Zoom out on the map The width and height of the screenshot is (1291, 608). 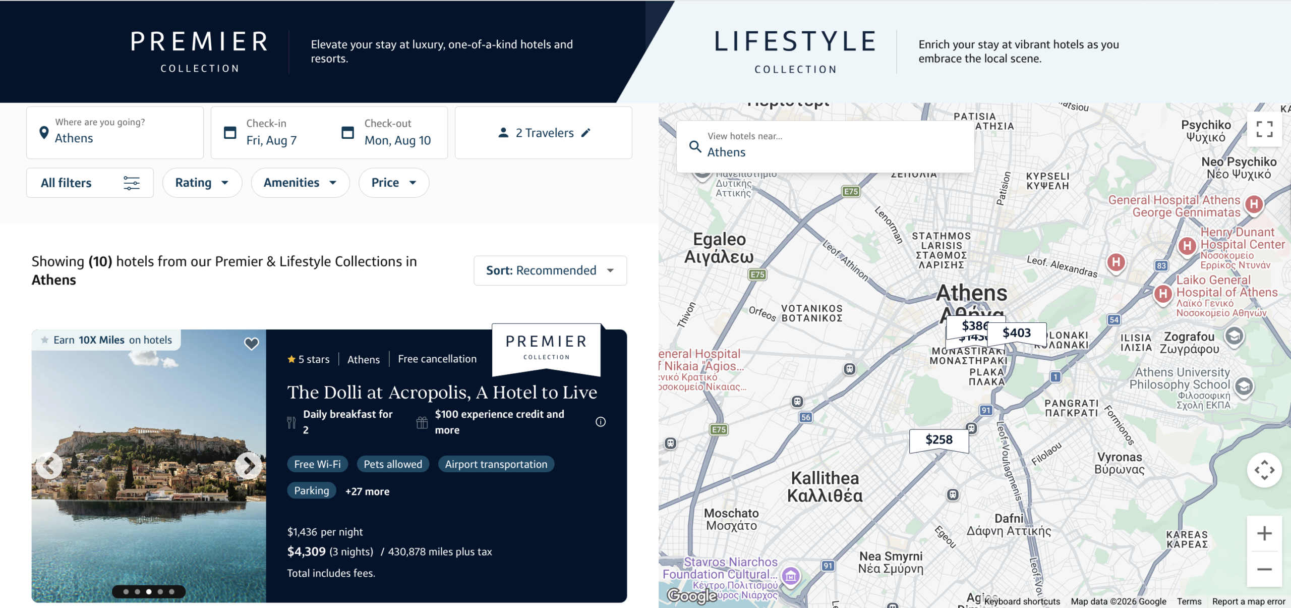pyautogui.click(x=1264, y=569)
